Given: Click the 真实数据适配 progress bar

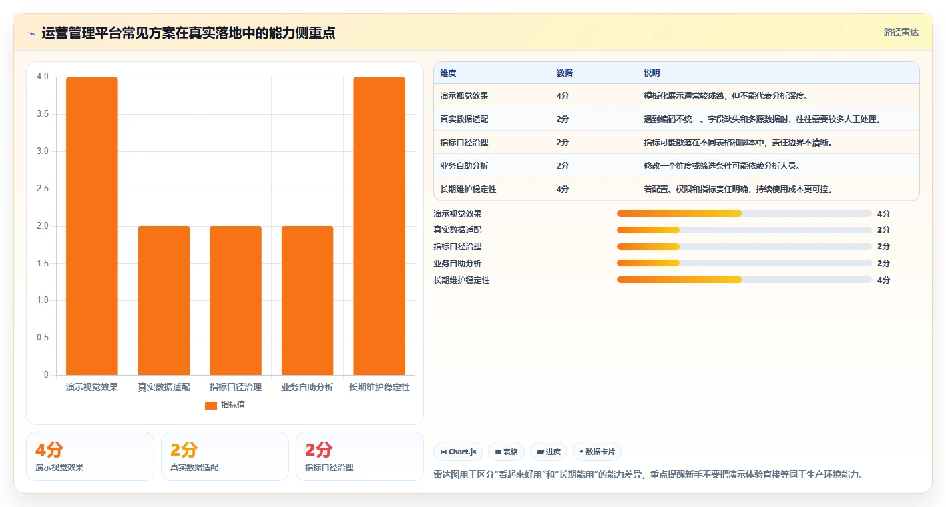Looking at the screenshot, I should click(x=744, y=230).
